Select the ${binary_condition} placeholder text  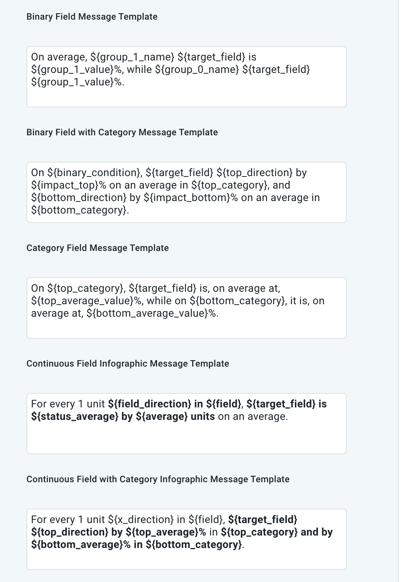click(x=93, y=173)
